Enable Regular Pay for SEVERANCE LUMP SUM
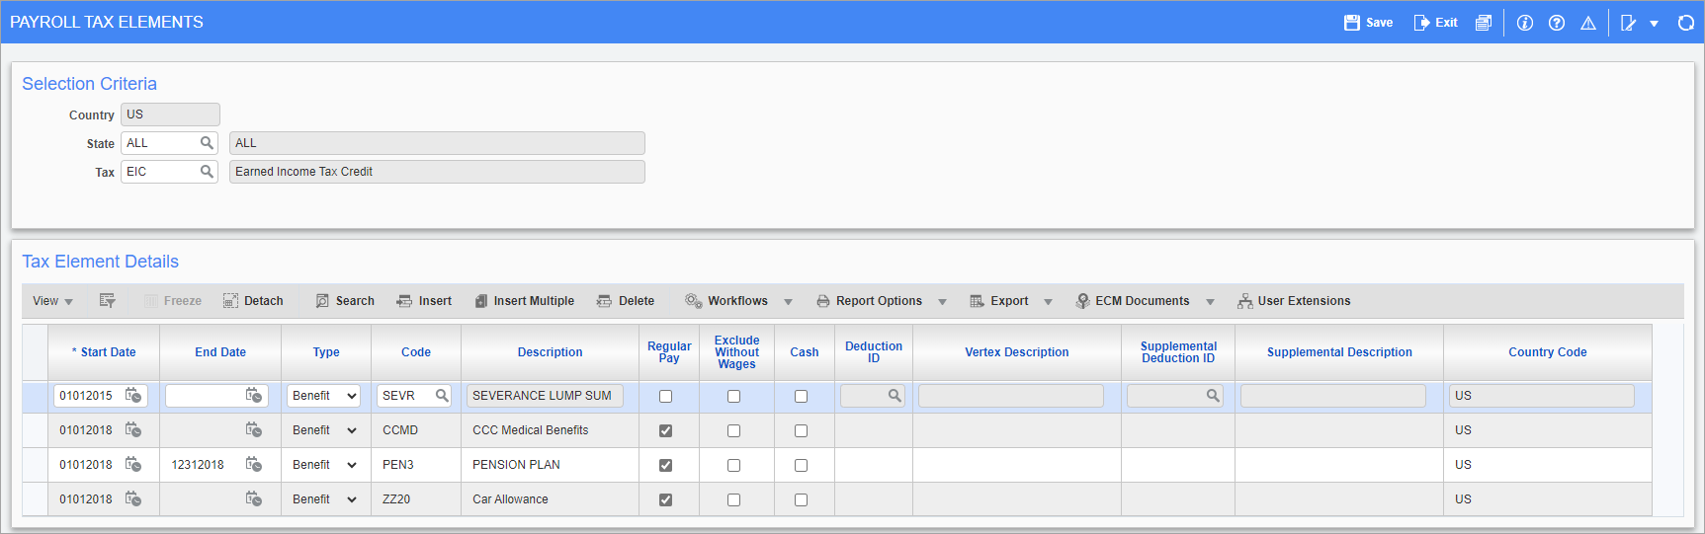This screenshot has height=534, width=1705. pyautogui.click(x=665, y=397)
